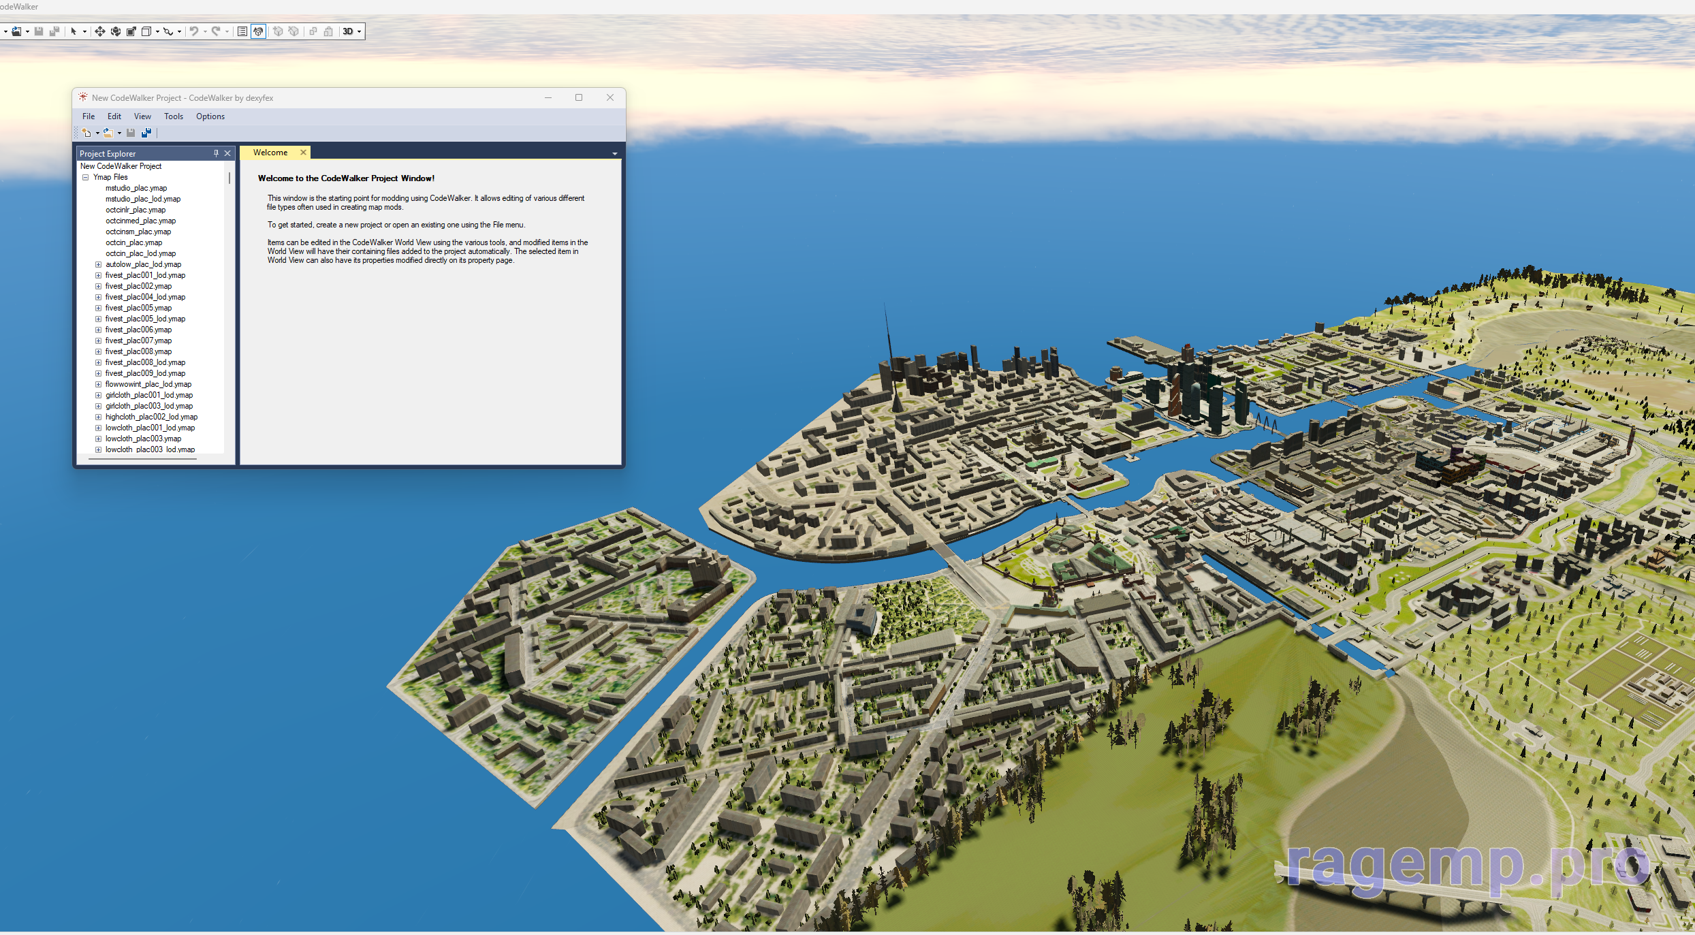This screenshot has height=935, width=1695.
Task: Collapse the Ymap Files tree node
Action: 86,177
